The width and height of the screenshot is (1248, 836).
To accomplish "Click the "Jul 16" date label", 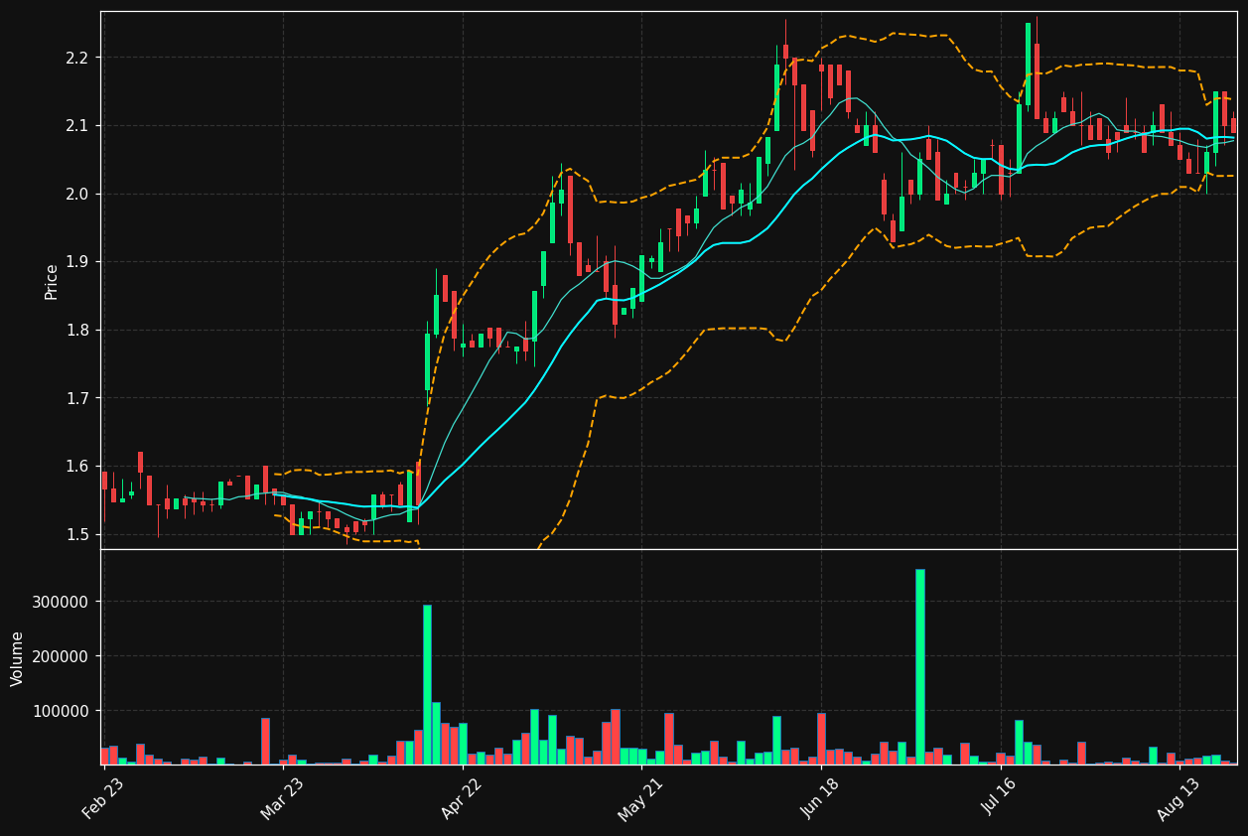I will [x=1001, y=798].
